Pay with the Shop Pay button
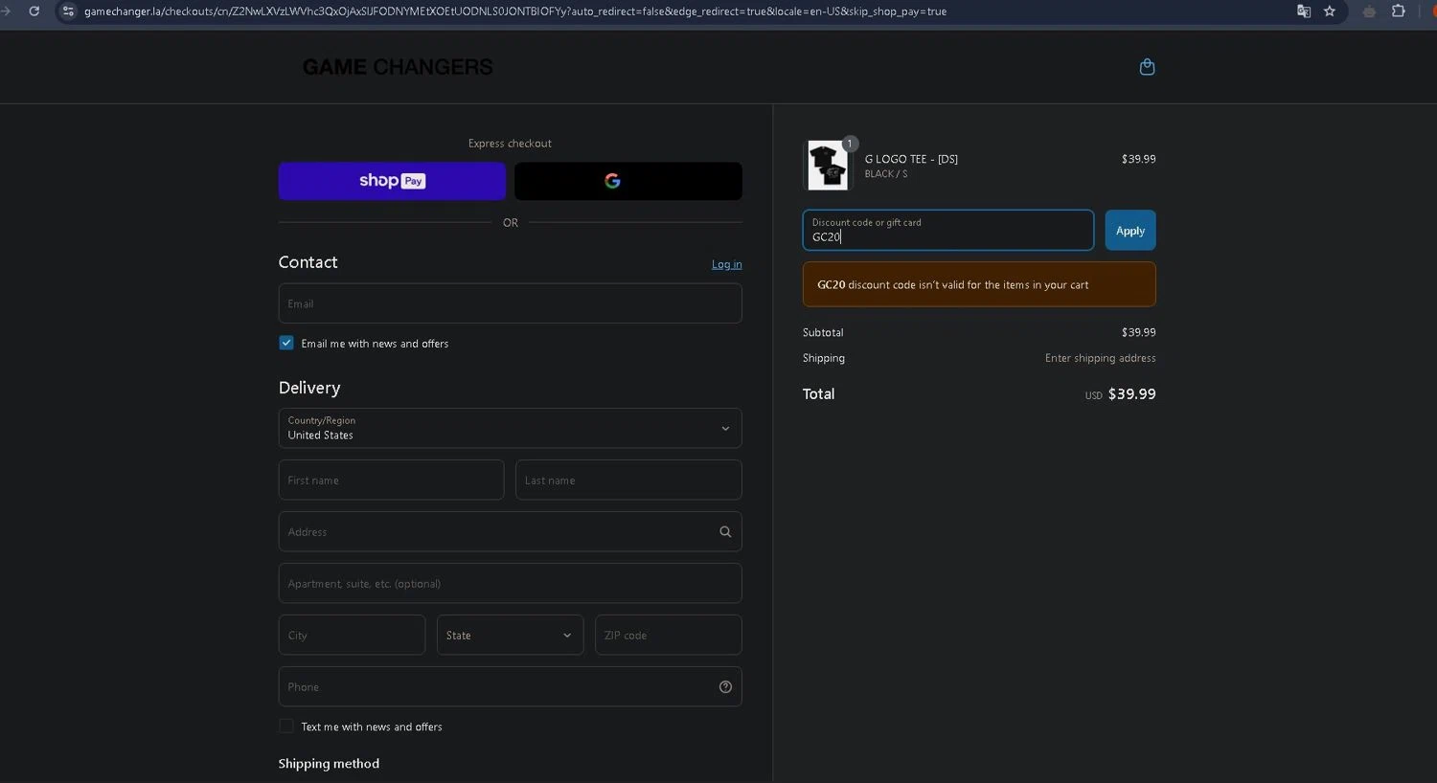The image size is (1437, 783). pyautogui.click(x=392, y=181)
